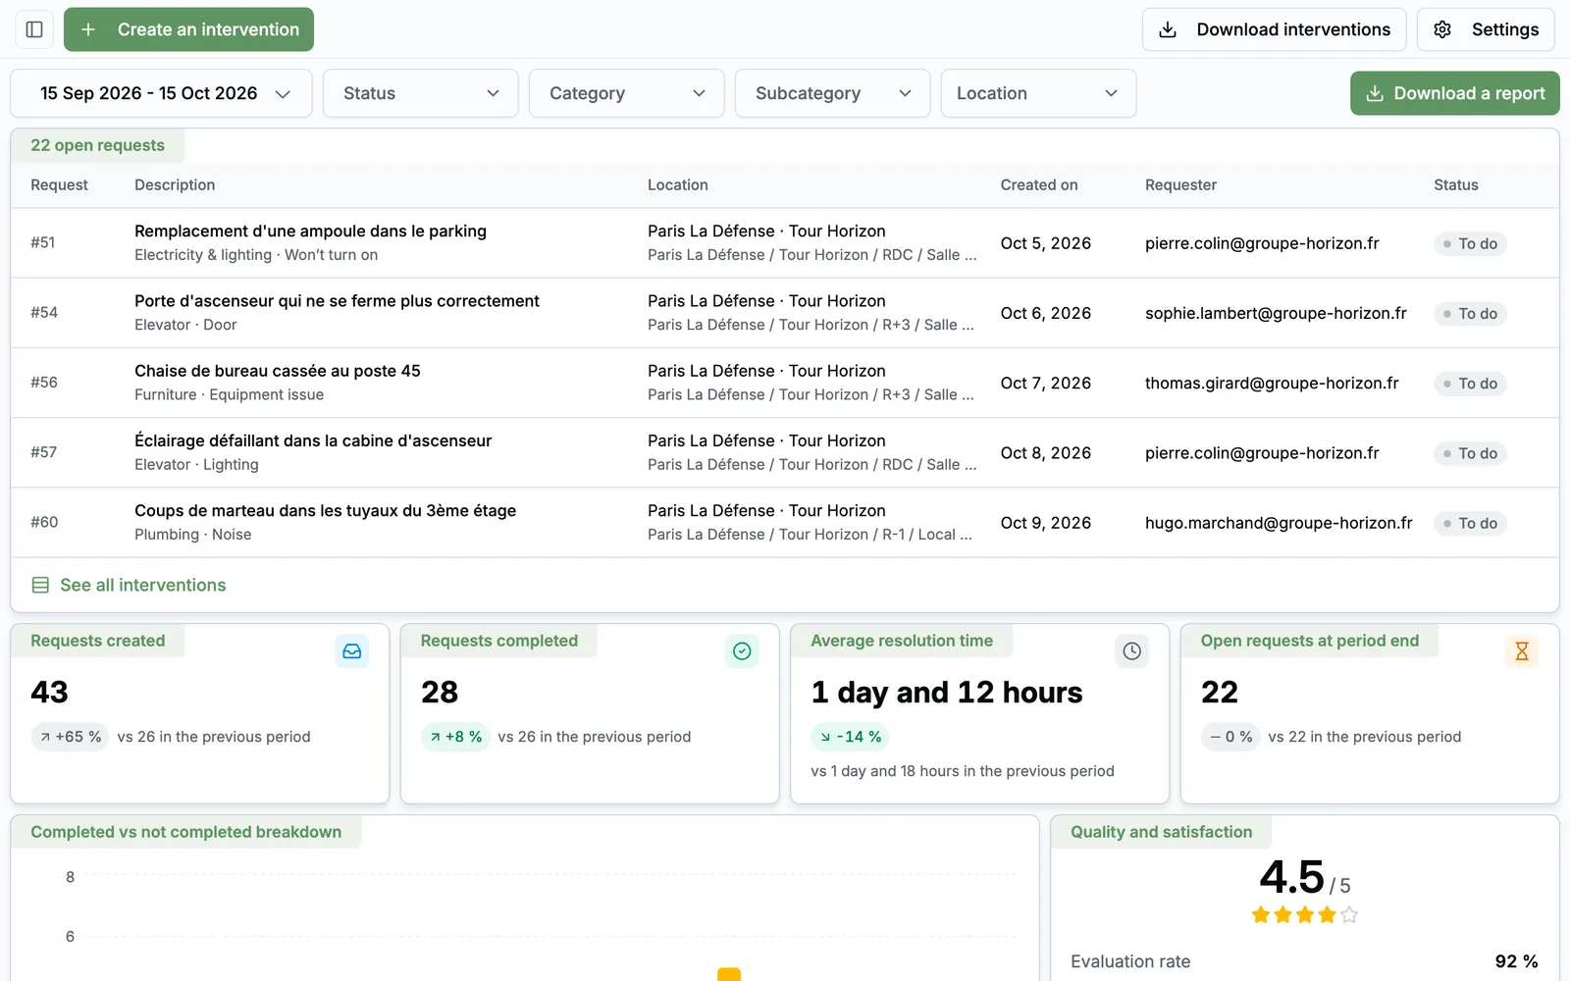Click the 0 % trend badge
This screenshot has width=1570, height=981.
click(1230, 737)
